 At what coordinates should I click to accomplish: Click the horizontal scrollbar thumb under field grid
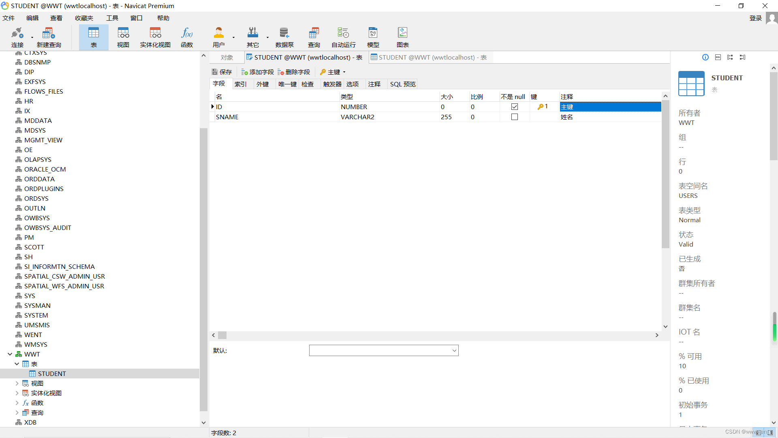pyautogui.click(x=222, y=335)
